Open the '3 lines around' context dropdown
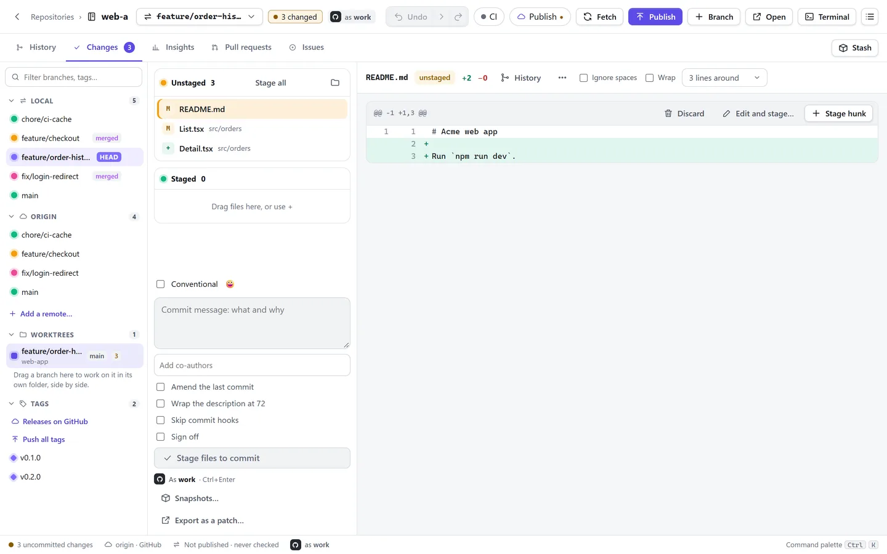 [x=724, y=78]
